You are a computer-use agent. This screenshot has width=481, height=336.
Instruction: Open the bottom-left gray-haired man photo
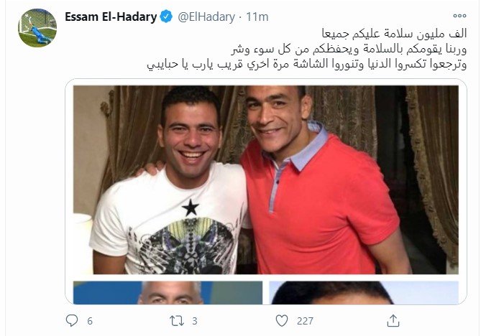(x=168, y=292)
